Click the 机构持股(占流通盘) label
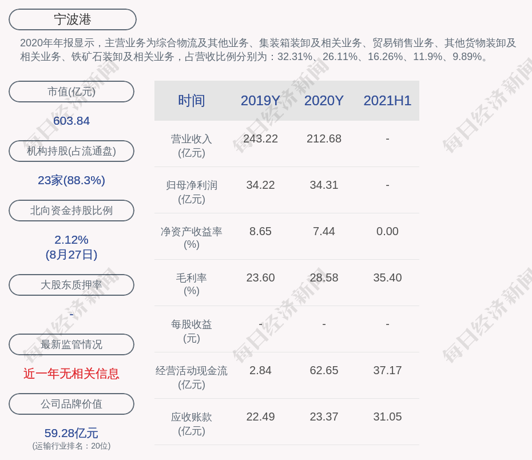 pyautogui.click(x=72, y=151)
